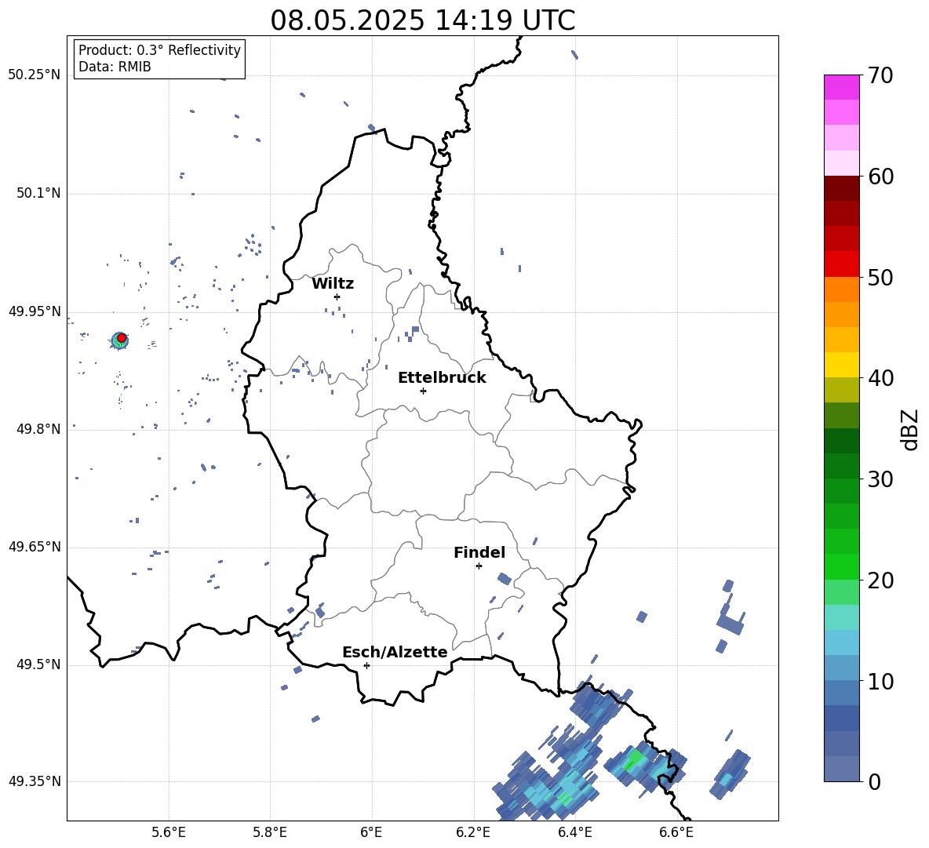The width and height of the screenshot is (929, 848).
Task: Click the Findel station cross marker
Action: pos(479,566)
